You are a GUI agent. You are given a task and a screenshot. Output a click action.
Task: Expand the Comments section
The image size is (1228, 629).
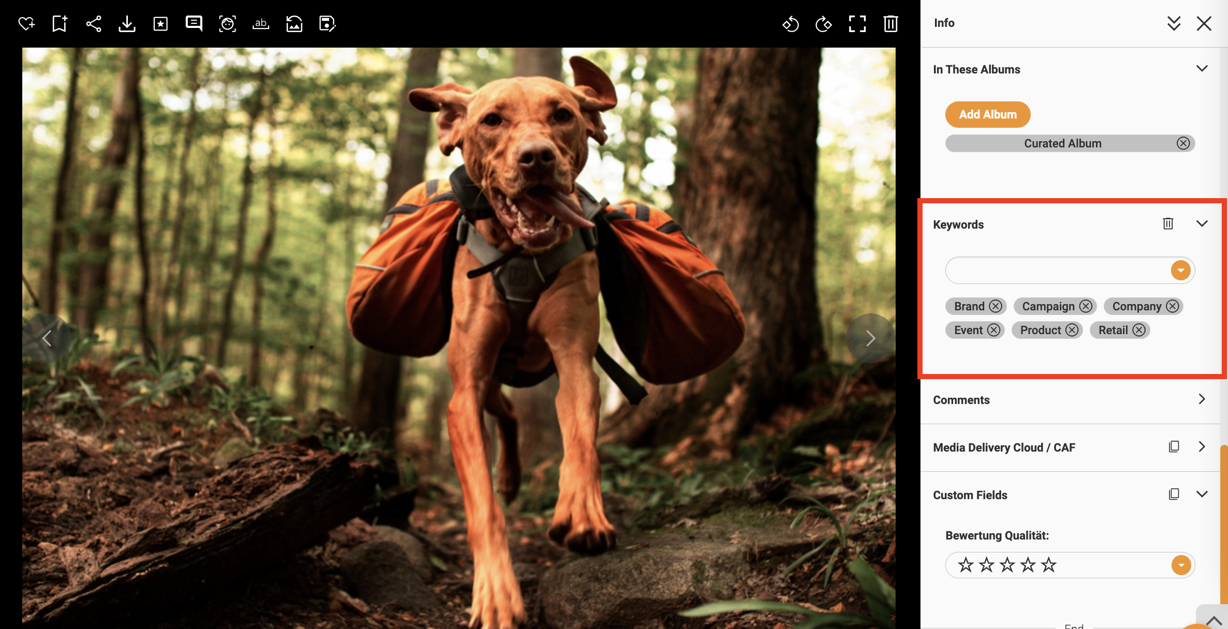click(x=1202, y=399)
